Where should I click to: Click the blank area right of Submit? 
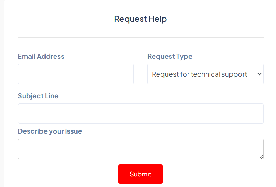click(215, 174)
